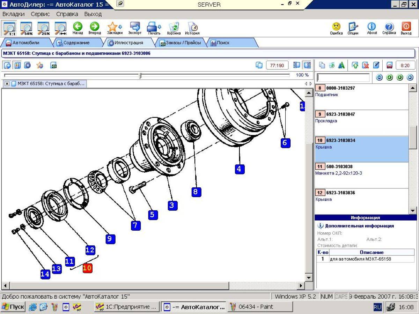Move the zoom slider handle
The image size is (419, 314).
coord(140,75)
